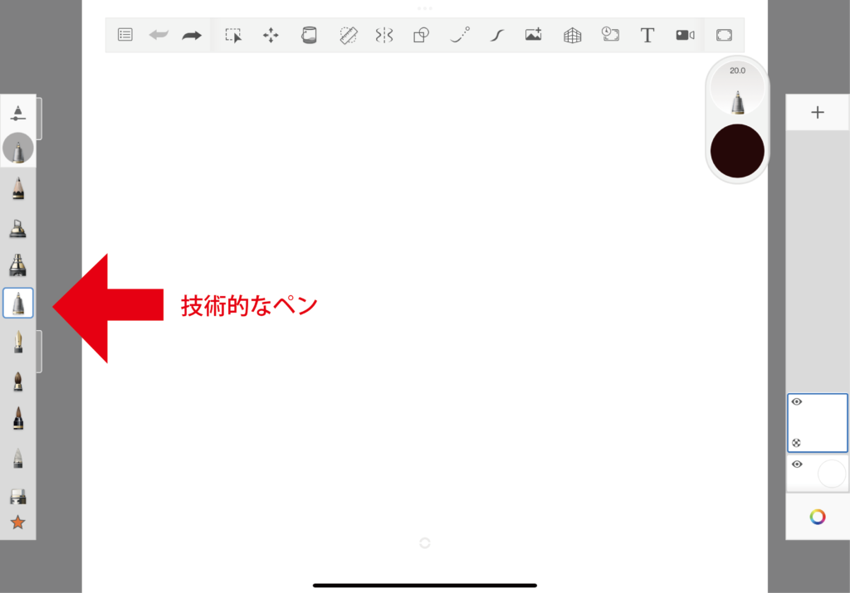Image resolution: width=850 pixels, height=593 pixels.
Task: Select the Text tool
Action: click(x=647, y=35)
